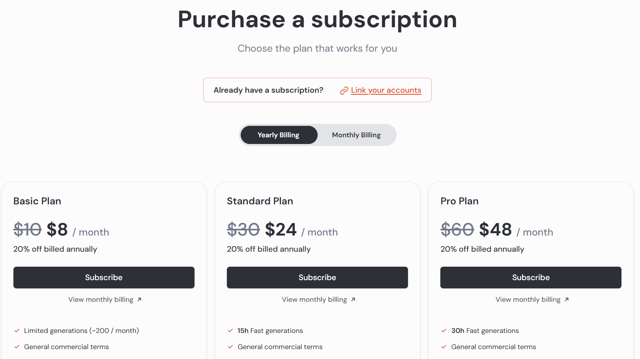Click the checkmark next to Limited generations
640x359 pixels.
click(x=17, y=331)
